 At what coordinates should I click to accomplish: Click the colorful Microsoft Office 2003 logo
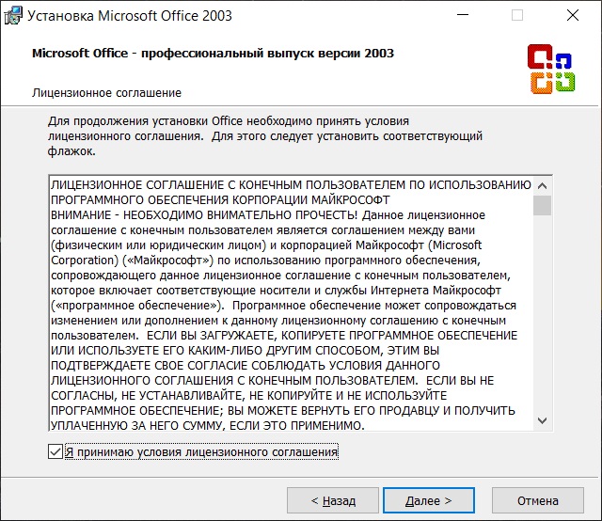pos(551,69)
